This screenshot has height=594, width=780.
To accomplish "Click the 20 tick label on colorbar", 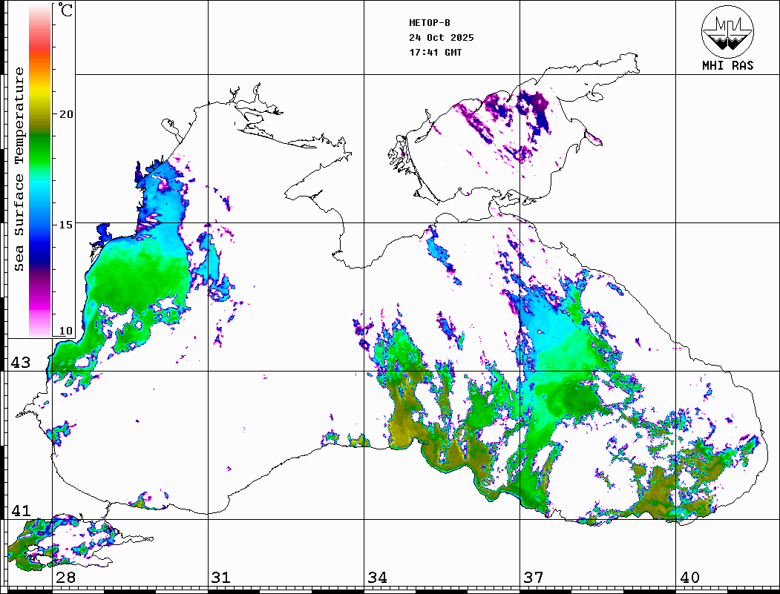I will point(67,114).
